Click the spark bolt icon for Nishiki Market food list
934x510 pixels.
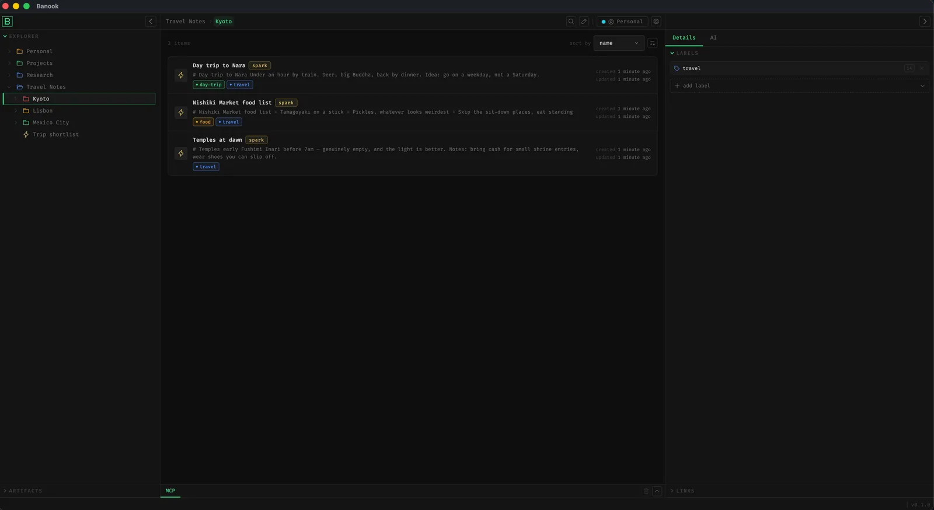coord(181,113)
